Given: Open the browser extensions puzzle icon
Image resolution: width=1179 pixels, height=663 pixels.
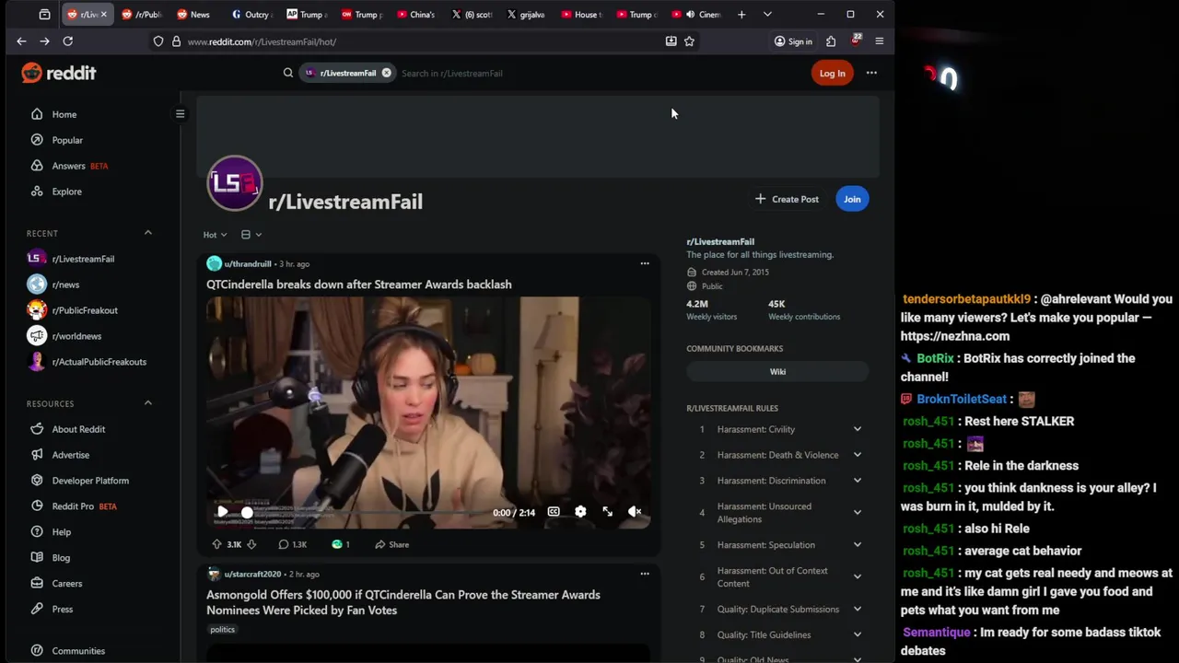Looking at the screenshot, I should click(831, 41).
